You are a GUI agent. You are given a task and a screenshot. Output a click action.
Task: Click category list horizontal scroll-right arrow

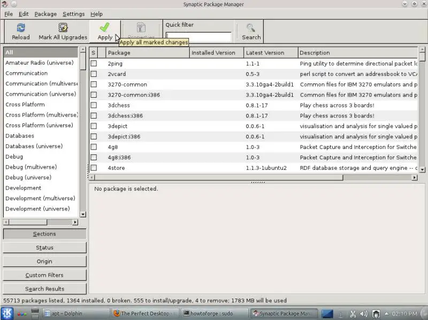(x=75, y=222)
